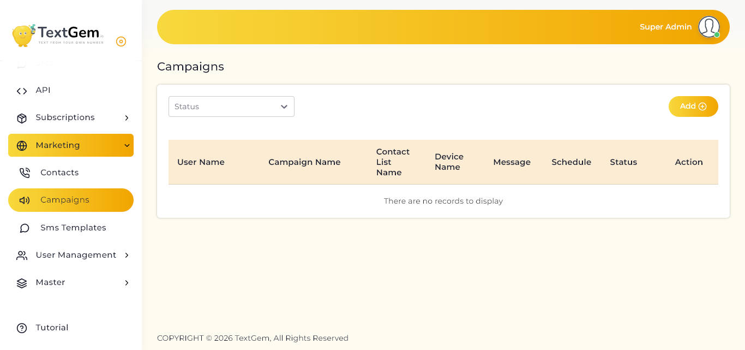Image resolution: width=745 pixels, height=350 pixels.
Task: Open the Subscriptions menu
Action: [71, 118]
